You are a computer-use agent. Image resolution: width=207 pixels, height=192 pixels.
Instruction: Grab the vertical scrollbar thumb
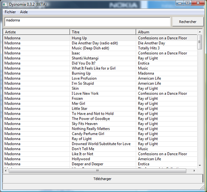tap(200, 42)
